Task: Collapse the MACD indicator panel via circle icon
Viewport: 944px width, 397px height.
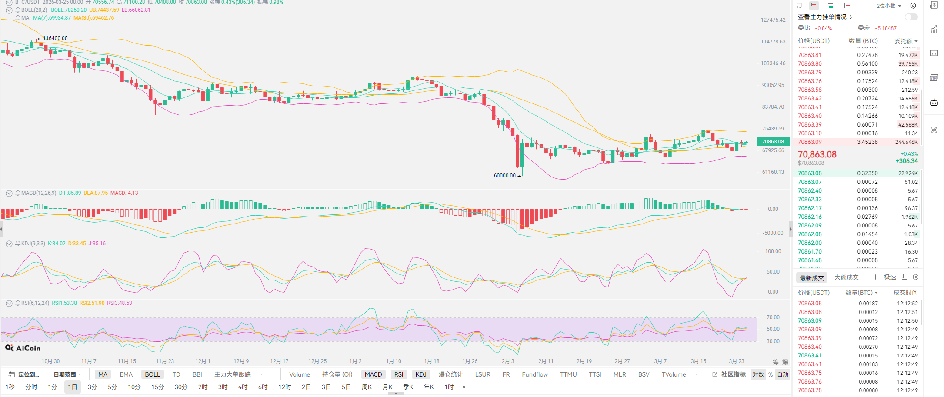Action: [9, 193]
